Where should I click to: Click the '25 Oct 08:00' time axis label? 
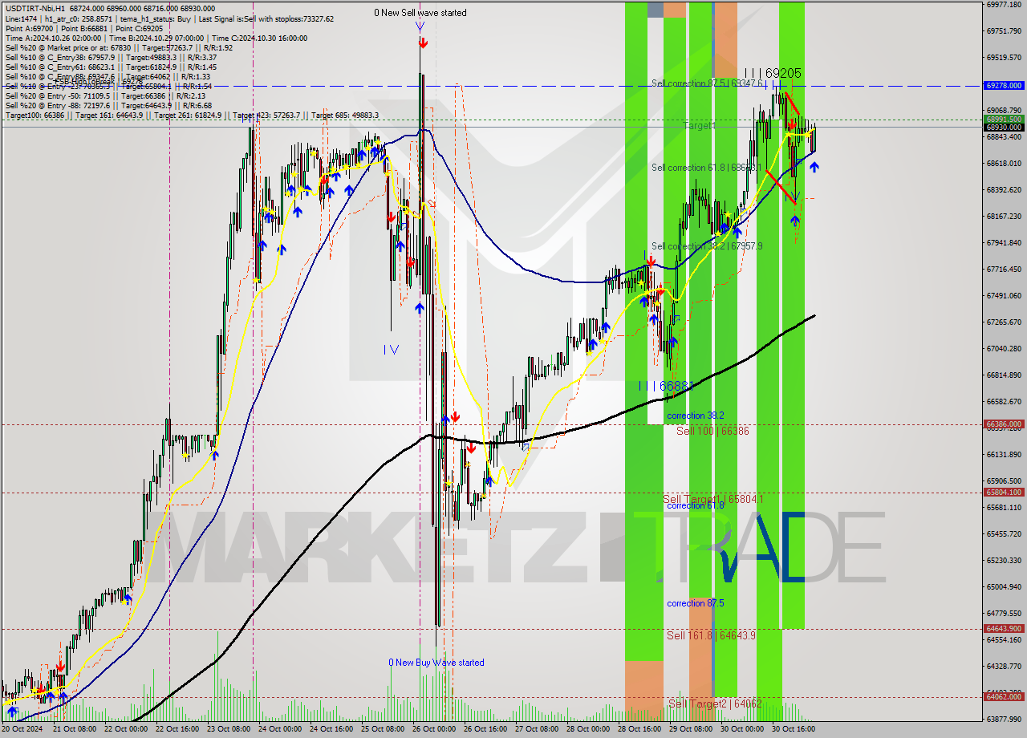coord(383,729)
